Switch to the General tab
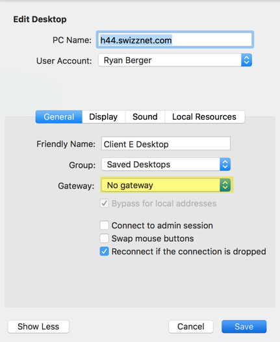 (x=59, y=116)
